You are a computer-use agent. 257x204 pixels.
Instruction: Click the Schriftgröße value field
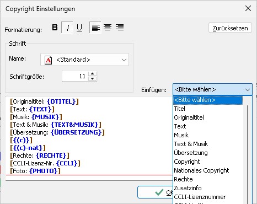pos(76,76)
